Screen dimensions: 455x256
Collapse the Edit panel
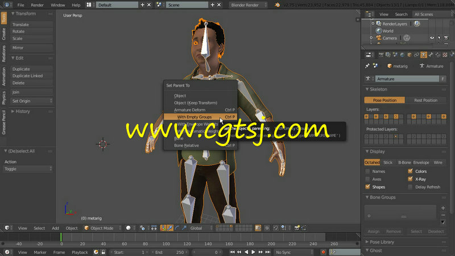(13, 58)
